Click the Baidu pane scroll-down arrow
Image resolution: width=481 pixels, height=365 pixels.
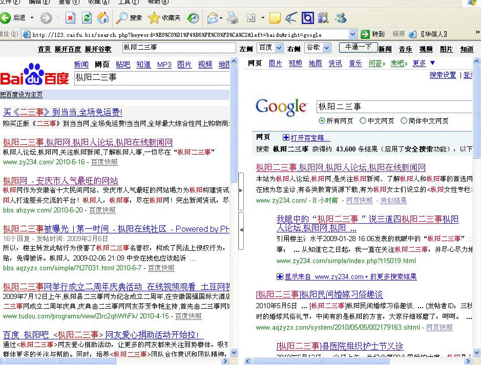click(x=234, y=352)
